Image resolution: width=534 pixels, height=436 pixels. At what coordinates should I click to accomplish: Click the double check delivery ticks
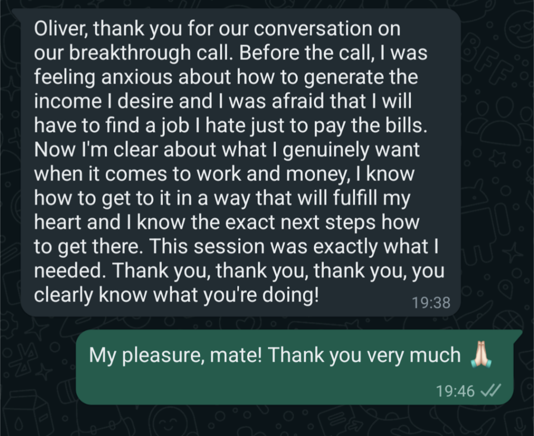pos(490,391)
